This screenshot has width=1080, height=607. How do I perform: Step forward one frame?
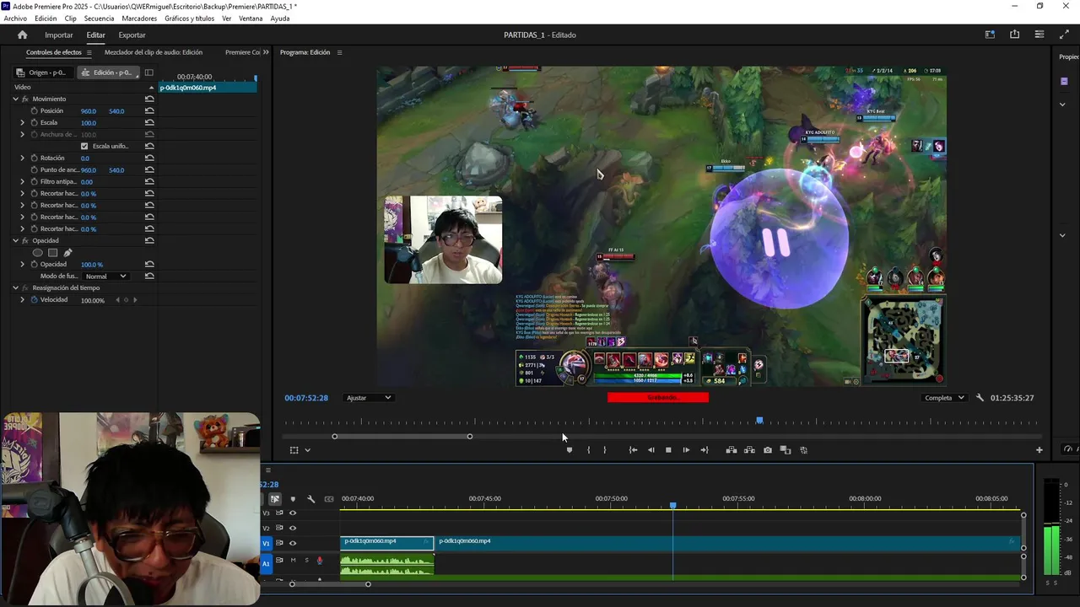(686, 450)
